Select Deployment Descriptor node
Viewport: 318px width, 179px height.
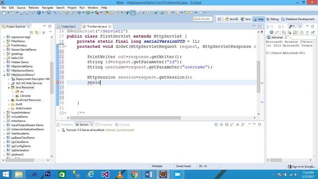32,79
